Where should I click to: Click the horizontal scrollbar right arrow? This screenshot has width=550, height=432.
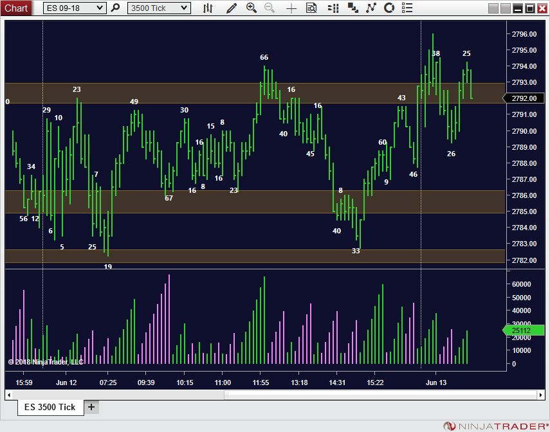coord(541,395)
